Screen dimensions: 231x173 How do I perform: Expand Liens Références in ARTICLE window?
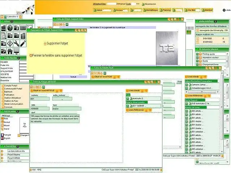tap(150, 110)
